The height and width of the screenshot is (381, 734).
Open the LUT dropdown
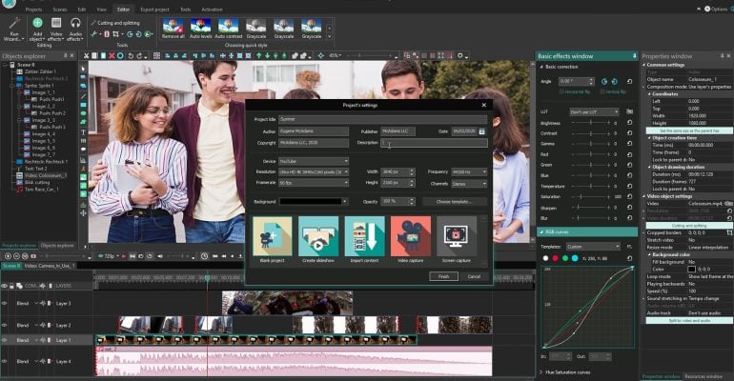(595, 111)
